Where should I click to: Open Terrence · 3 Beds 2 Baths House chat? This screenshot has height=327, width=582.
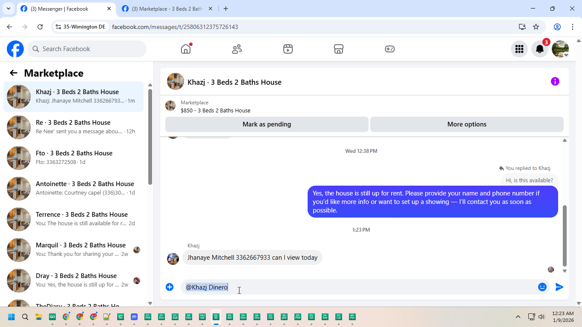click(73, 219)
